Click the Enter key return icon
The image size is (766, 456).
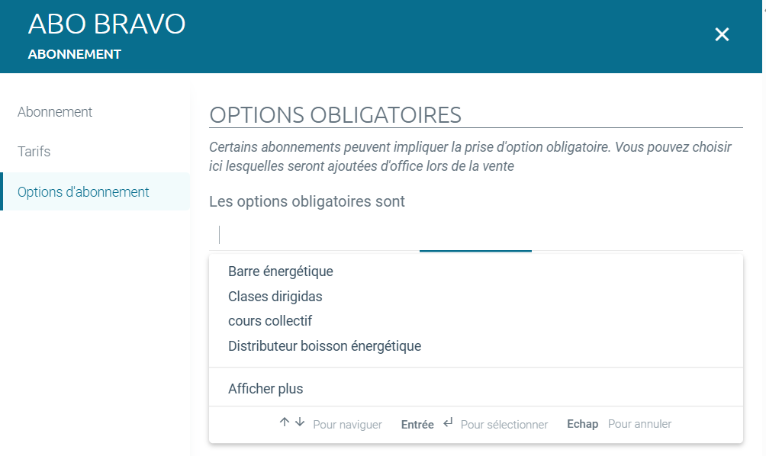point(448,423)
